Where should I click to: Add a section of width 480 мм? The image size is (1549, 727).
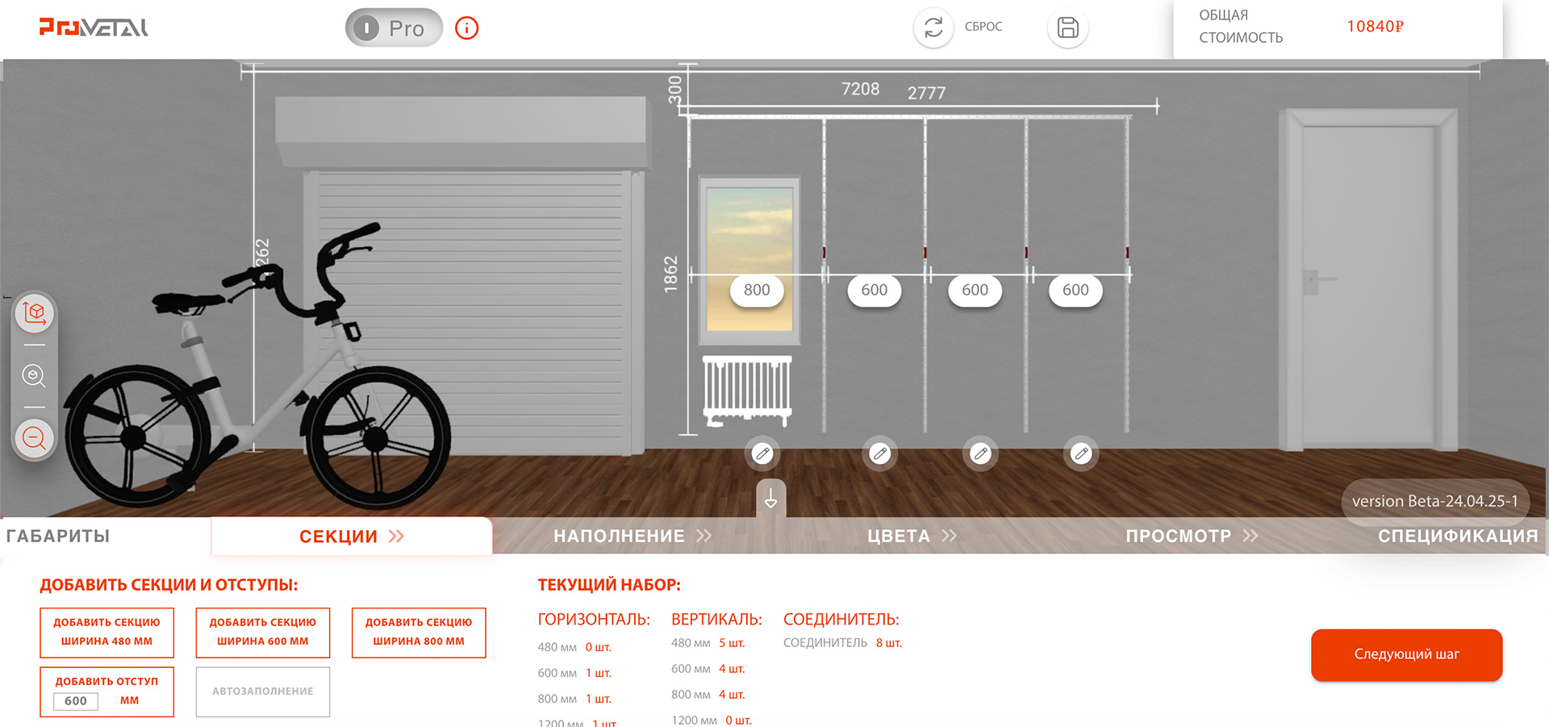[x=106, y=633]
